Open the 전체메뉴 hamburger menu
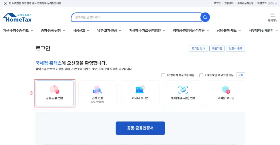The height and width of the screenshot is (145, 280). pos(272,17)
